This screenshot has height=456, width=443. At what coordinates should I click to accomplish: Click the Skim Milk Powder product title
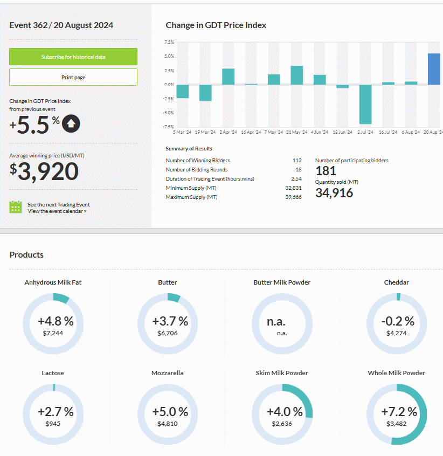pyautogui.click(x=282, y=373)
